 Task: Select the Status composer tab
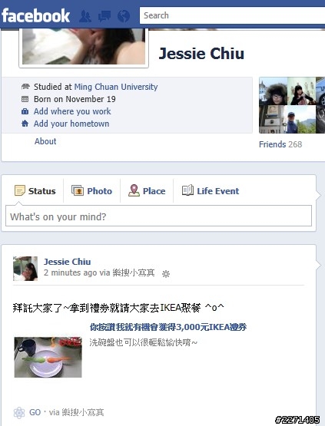[35, 191]
